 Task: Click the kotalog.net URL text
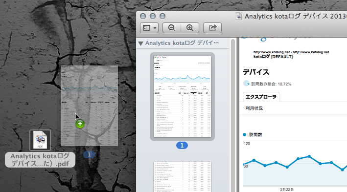[x=291, y=52]
